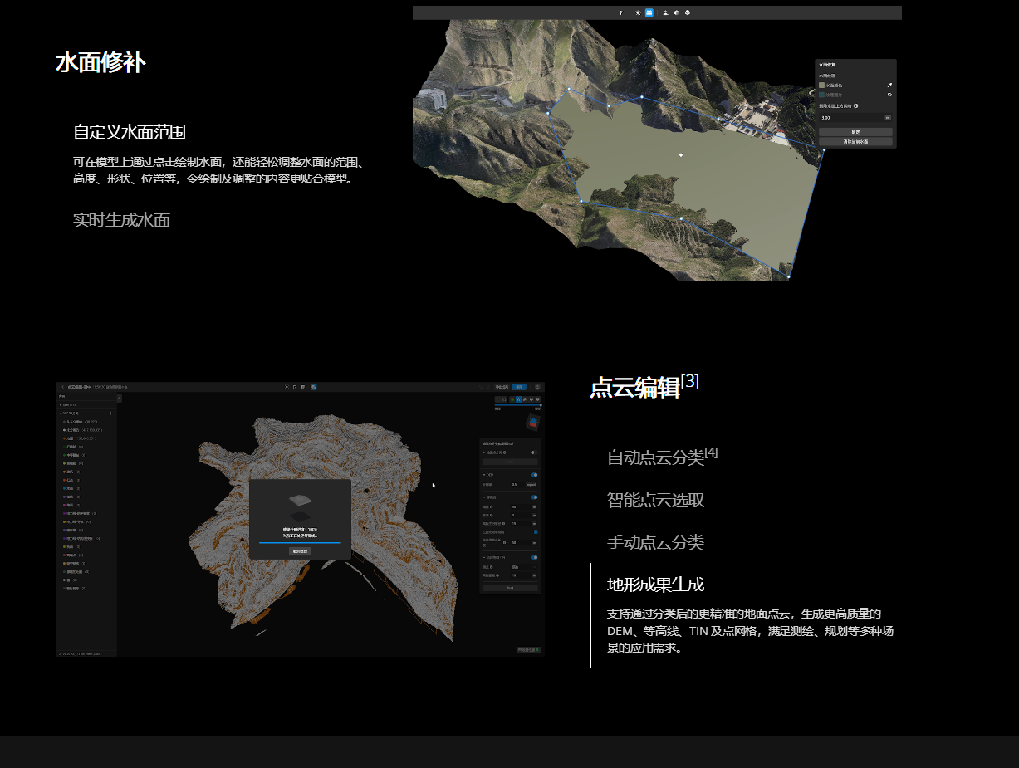Toggle visibility of the 纹理贴片 layer

tap(889, 95)
